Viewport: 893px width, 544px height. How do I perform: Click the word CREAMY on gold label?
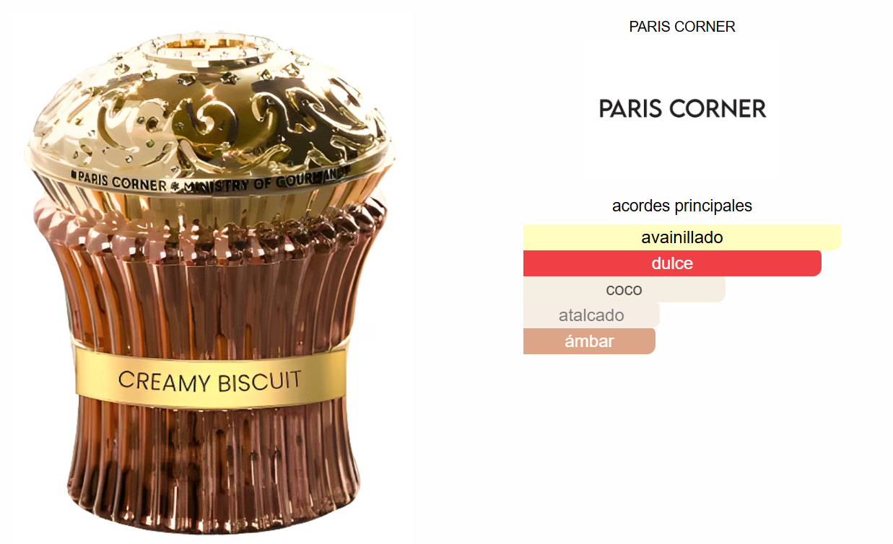coord(163,381)
